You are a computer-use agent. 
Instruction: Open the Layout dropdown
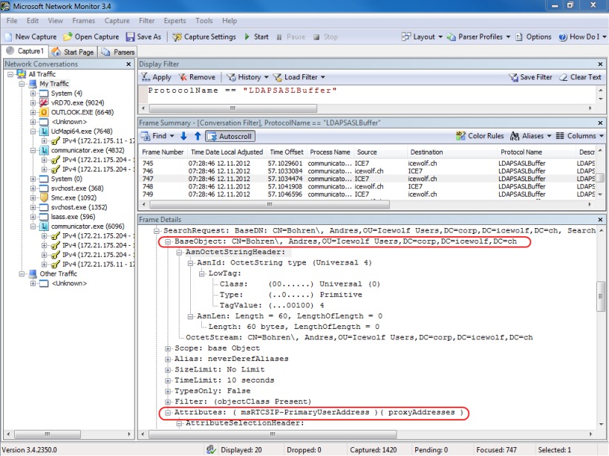422,37
